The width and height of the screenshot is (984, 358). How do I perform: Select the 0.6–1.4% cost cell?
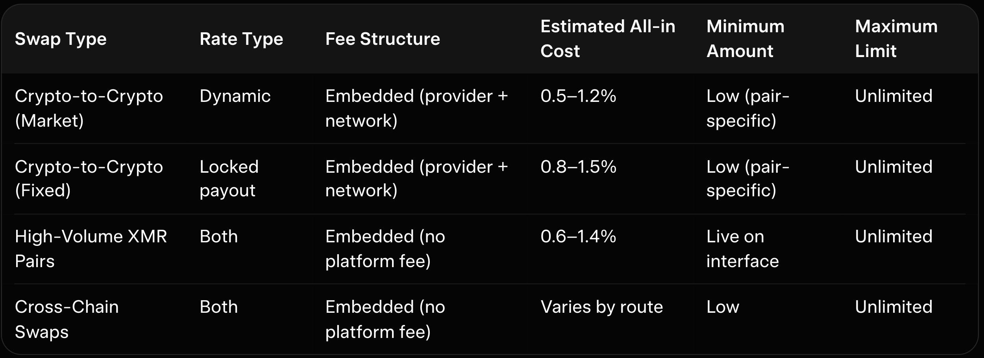tap(578, 237)
